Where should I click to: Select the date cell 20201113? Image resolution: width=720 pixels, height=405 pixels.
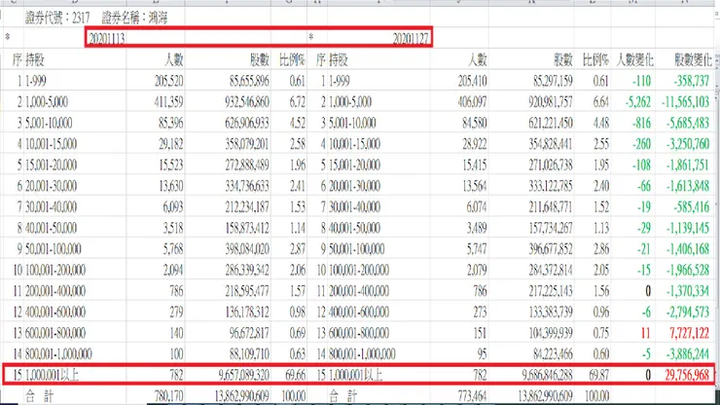pos(106,39)
